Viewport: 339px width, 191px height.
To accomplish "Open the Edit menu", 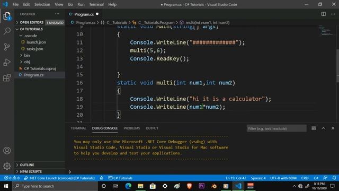I will coord(26,4).
